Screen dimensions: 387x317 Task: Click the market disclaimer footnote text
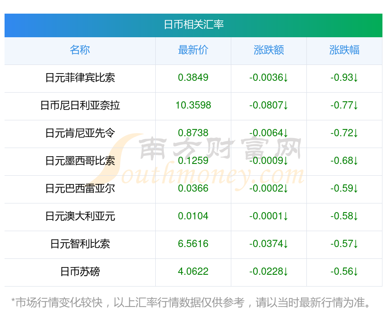(x=190, y=302)
